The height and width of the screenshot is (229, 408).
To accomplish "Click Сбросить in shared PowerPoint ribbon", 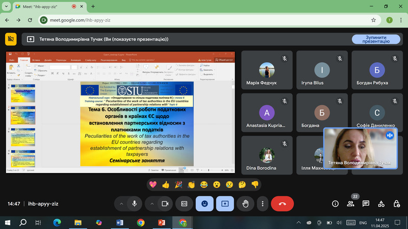I will (41, 71).
